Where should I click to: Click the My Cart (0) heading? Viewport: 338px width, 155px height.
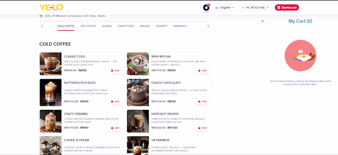[x=300, y=21]
